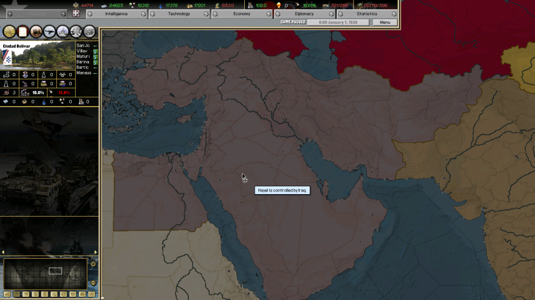
Task: Click the supplies icon showing 17201
Action: 190,5
